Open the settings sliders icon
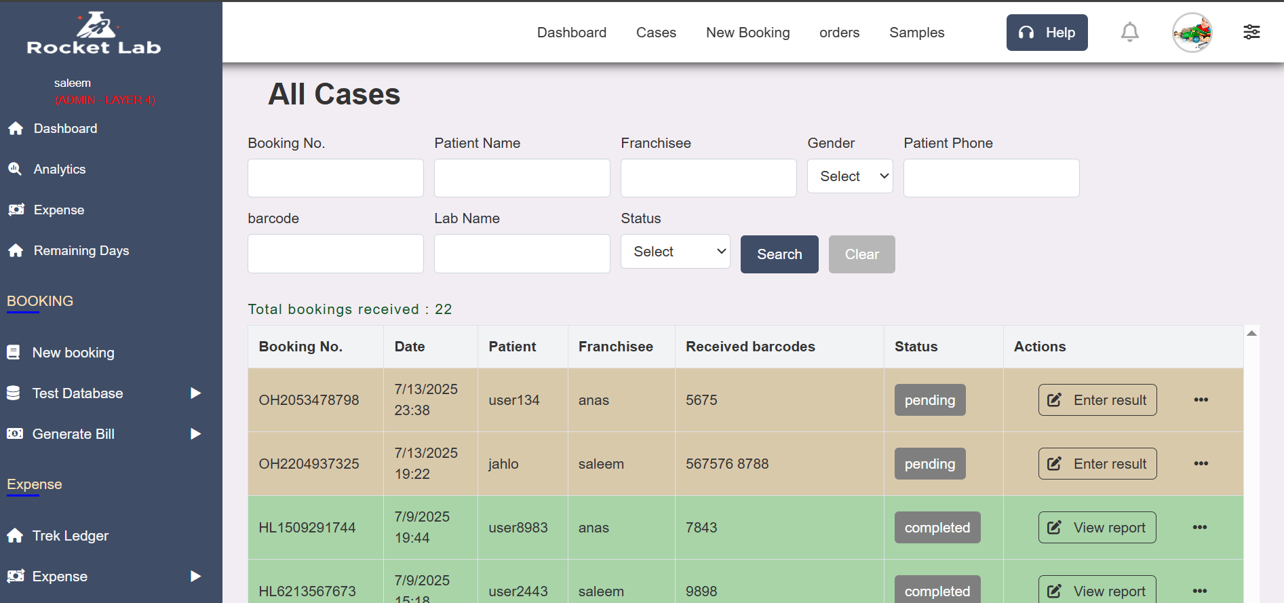This screenshot has height=603, width=1284. [x=1251, y=32]
